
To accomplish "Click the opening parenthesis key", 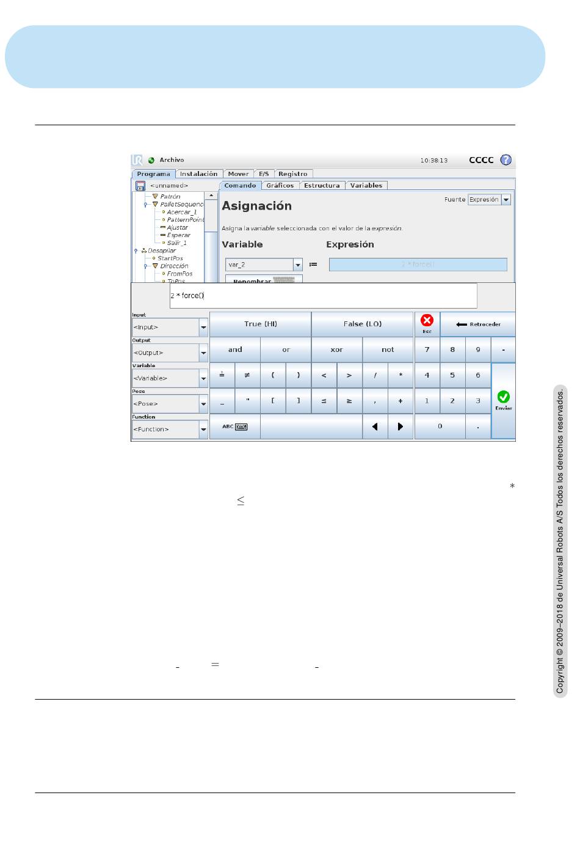I will tap(273, 375).
